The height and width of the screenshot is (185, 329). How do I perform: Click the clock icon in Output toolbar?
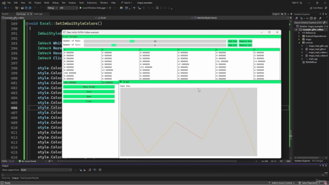point(100,170)
